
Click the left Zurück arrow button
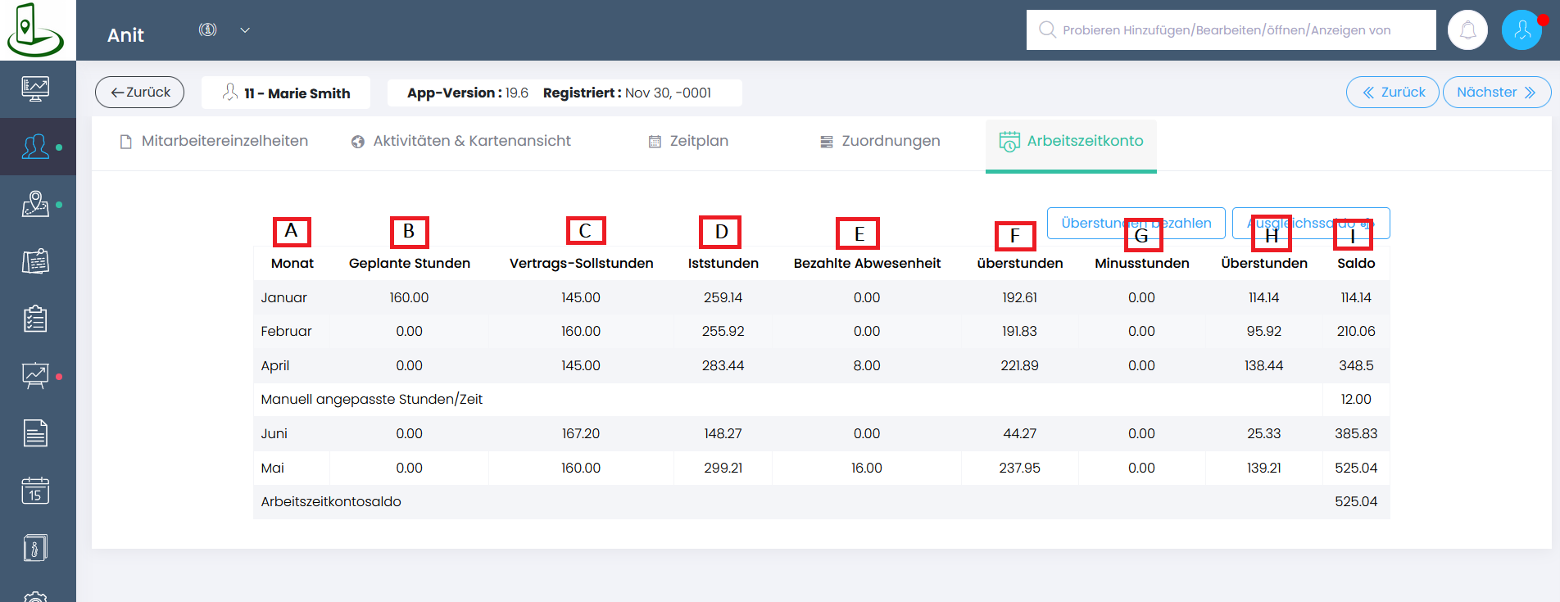pyautogui.click(x=140, y=93)
